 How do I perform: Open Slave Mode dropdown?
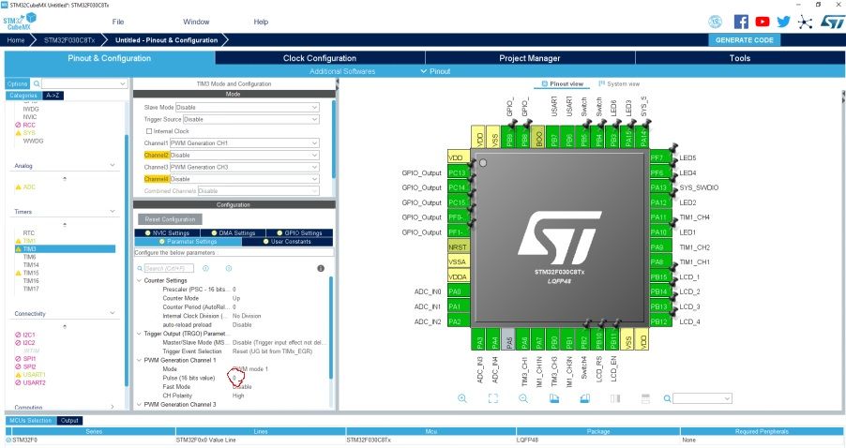click(x=247, y=107)
